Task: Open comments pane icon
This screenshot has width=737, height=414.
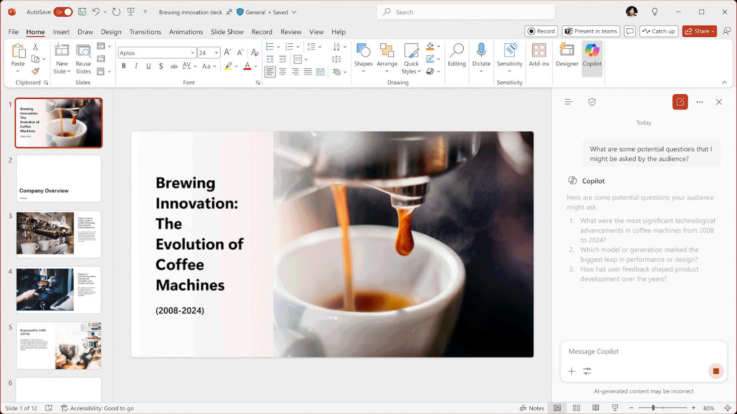Action: (630, 31)
